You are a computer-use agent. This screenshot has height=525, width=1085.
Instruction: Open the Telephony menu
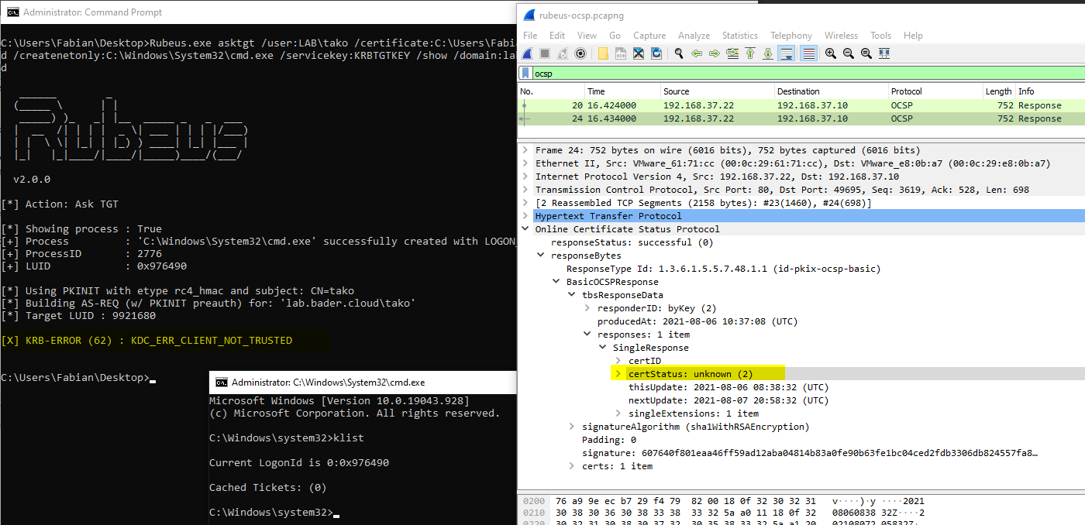click(790, 35)
